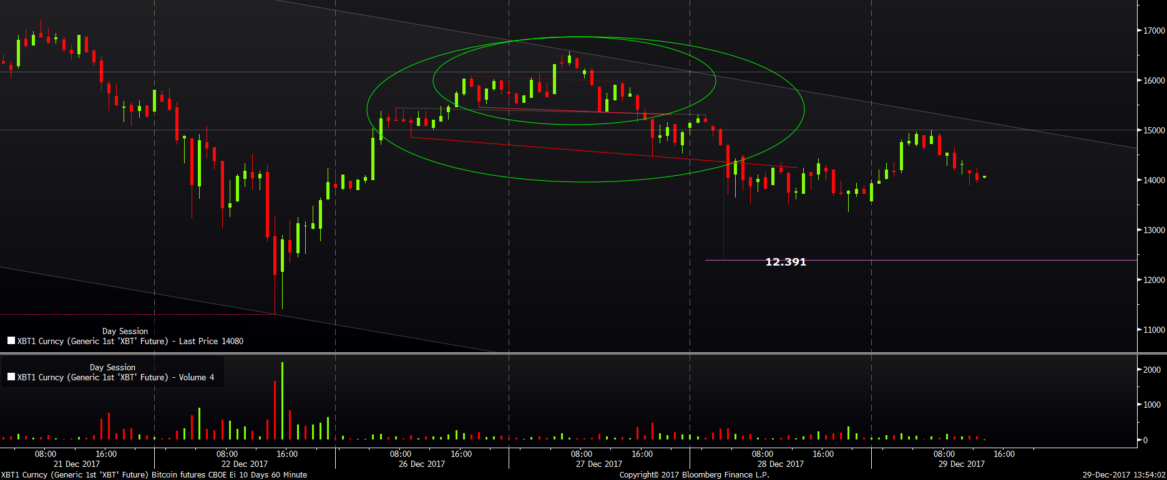
Task: Click the 08:00 time label above 27 Dec 2017
Action: point(582,454)
